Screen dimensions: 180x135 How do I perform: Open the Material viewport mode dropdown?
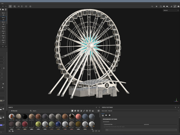(171, 10)
